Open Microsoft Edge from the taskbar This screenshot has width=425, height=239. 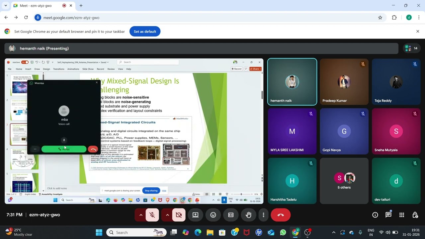(198, 232)
